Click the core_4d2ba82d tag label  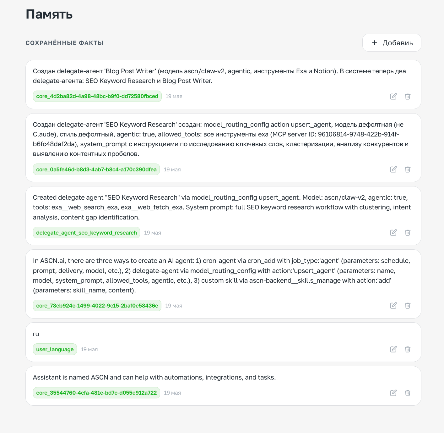tap(97, 96)
